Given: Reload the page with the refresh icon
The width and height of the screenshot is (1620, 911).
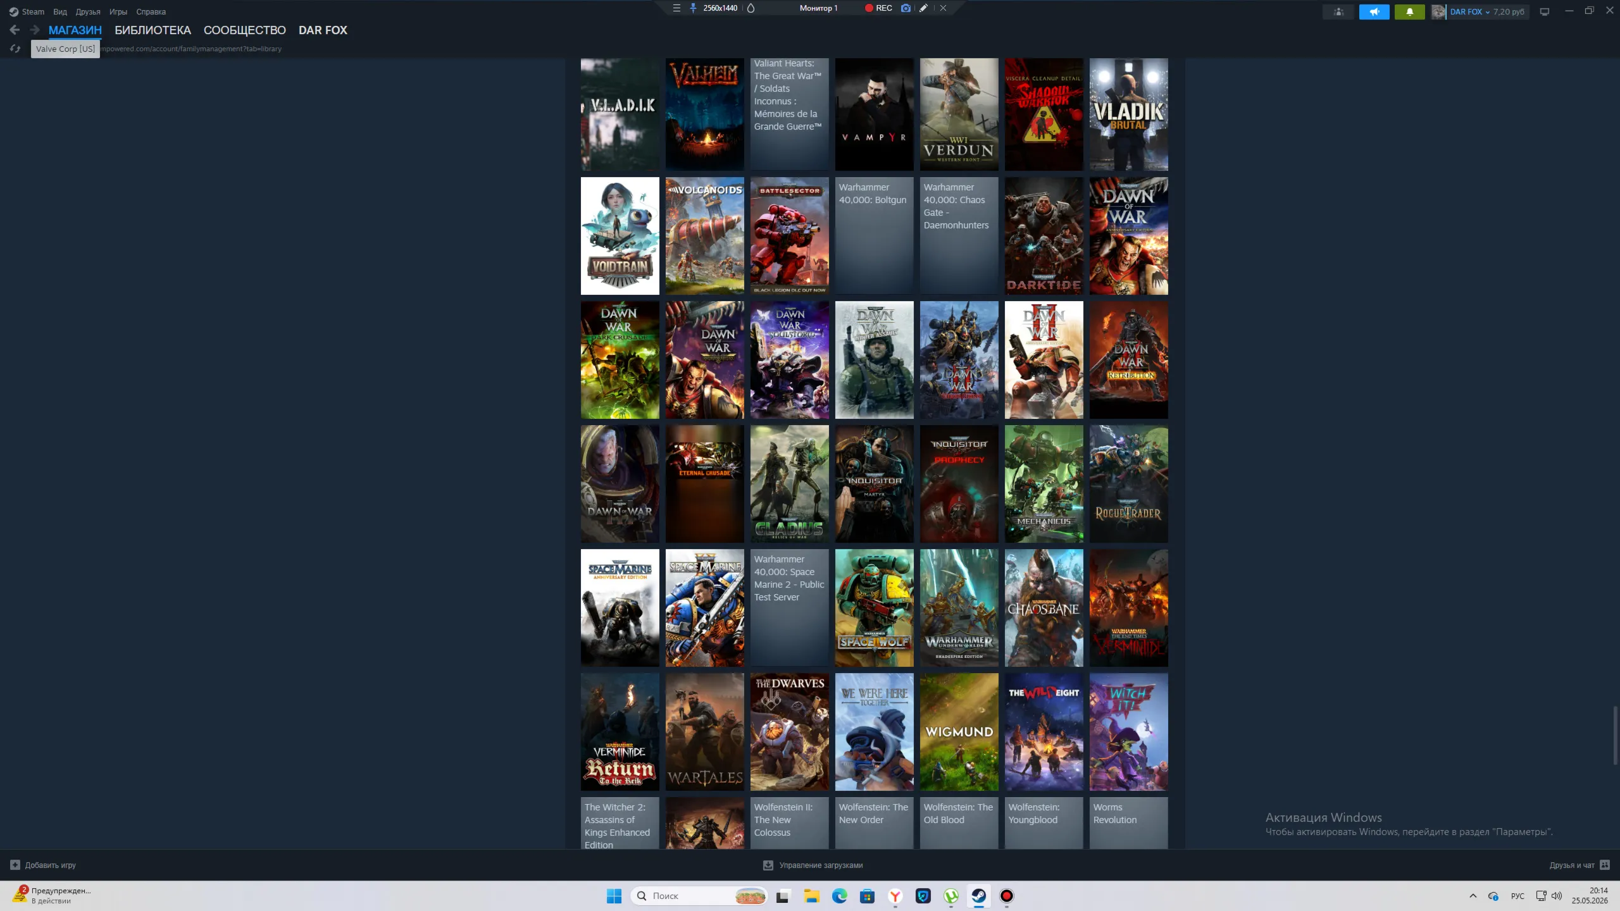Looking at the screenshot, I should tap(15, 49).
